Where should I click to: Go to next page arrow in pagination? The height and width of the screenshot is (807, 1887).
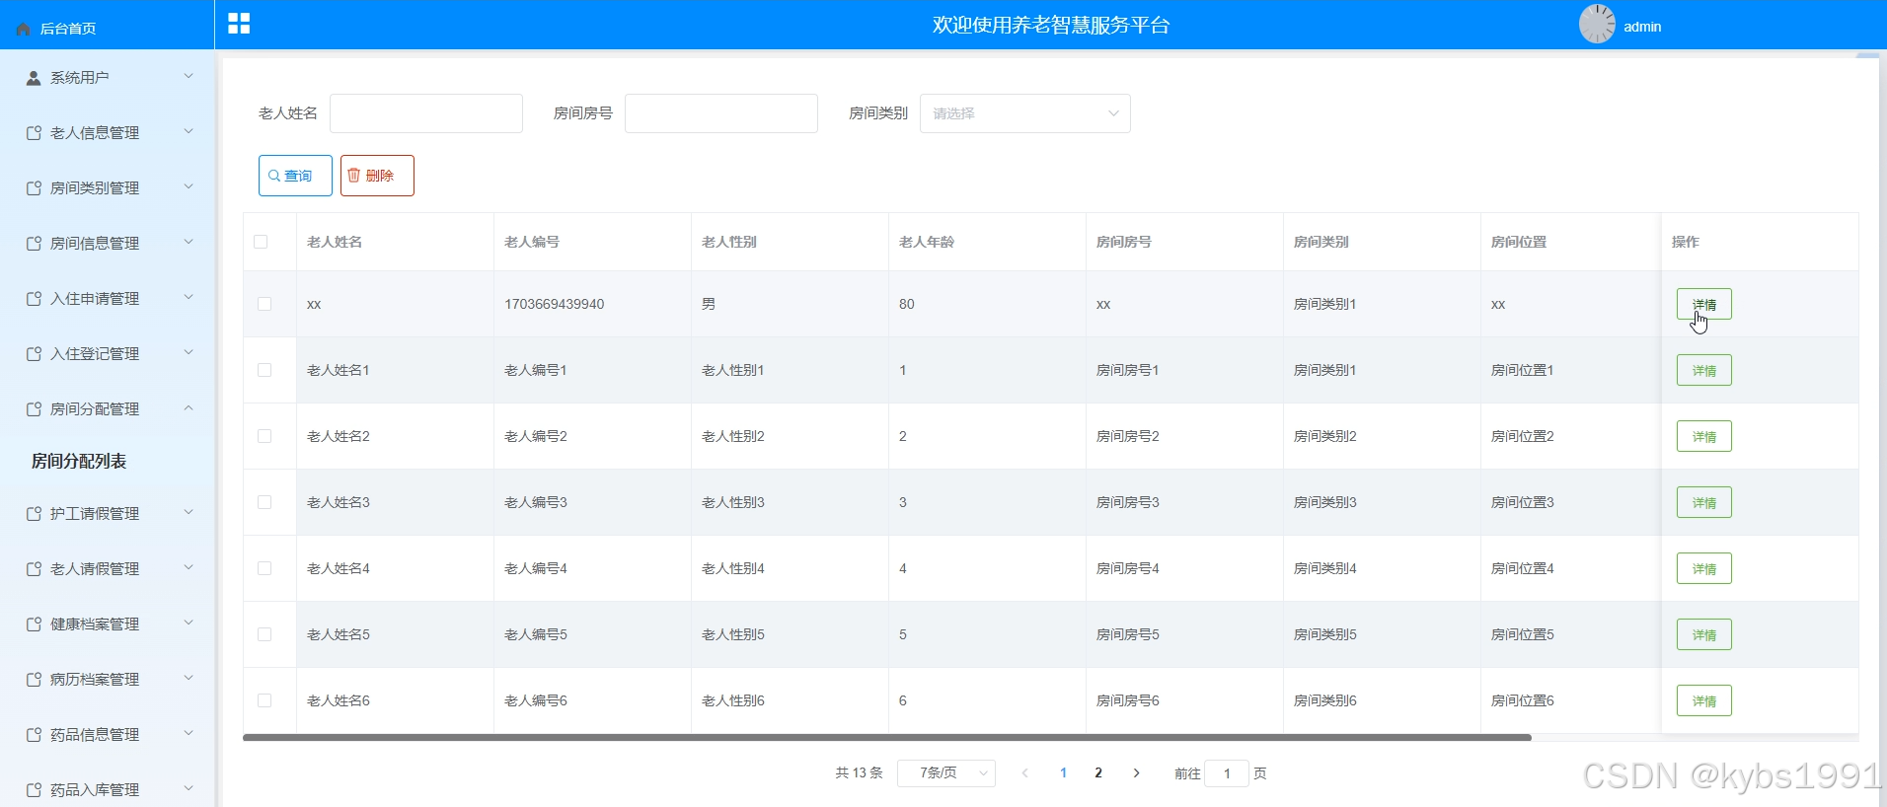[1136, 773]
